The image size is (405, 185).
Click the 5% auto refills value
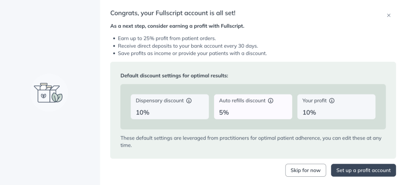(224, 113)
